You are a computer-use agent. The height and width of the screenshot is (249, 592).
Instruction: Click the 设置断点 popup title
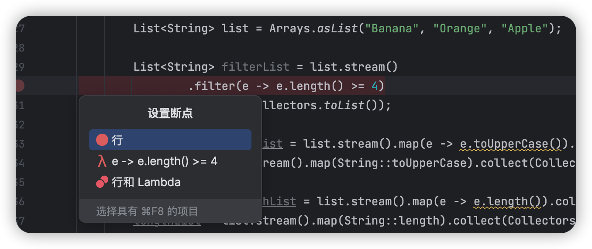tap(170, 114)
